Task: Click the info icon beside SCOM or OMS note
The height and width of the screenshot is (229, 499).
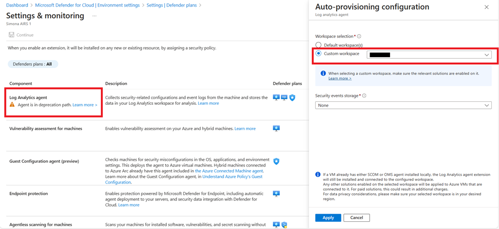Action: click(x=318, y=175)
